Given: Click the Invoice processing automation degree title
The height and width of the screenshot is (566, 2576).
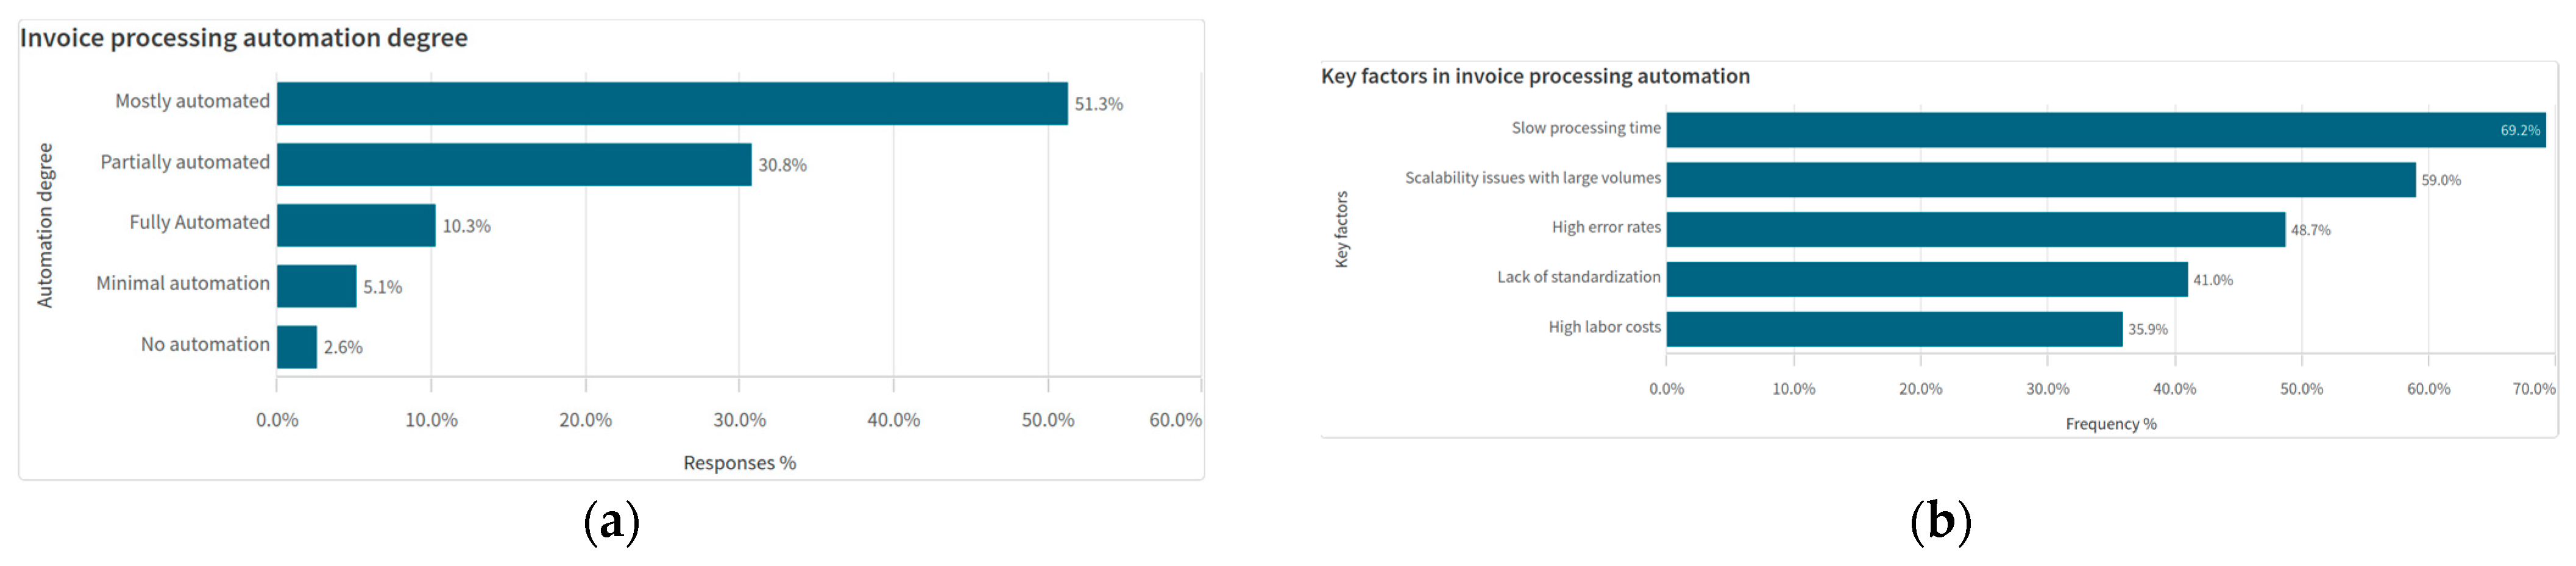Looking at the screenshot, I should [x=244, y=38].
